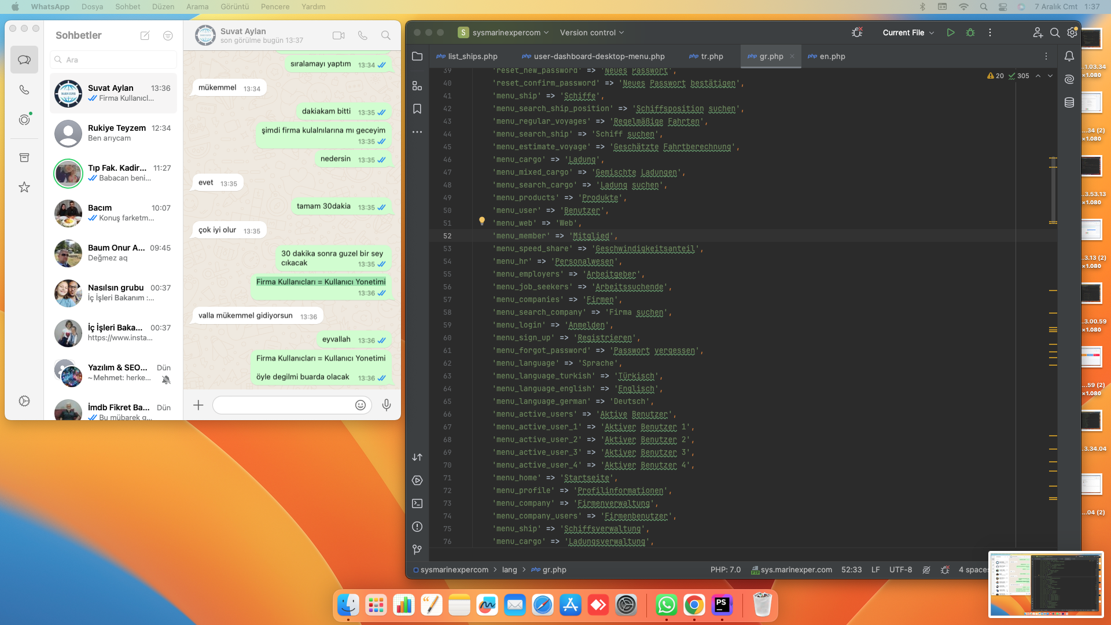Open screenshot preview thumbnail in corner

(x=1046, y=583)
